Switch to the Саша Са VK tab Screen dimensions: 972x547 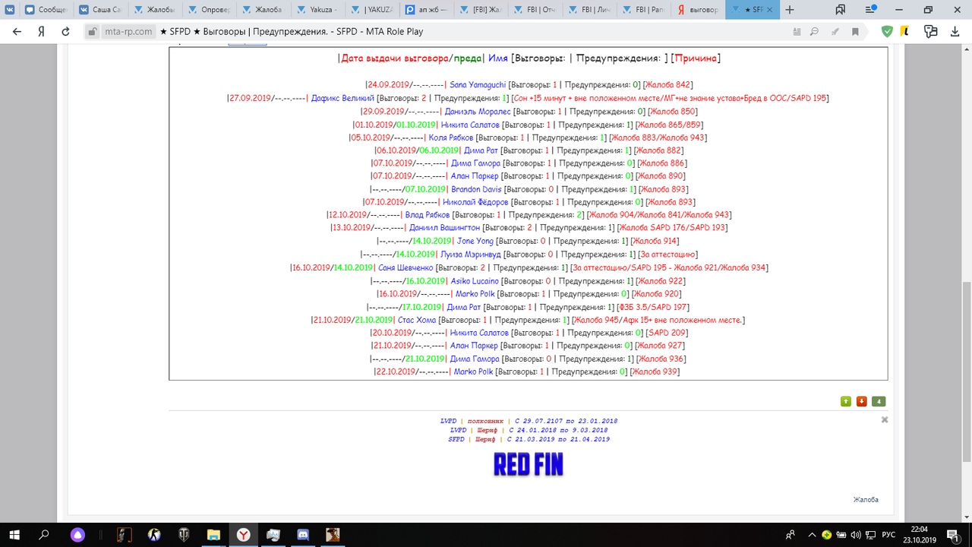pyautogui.click(x=99, y=10)
